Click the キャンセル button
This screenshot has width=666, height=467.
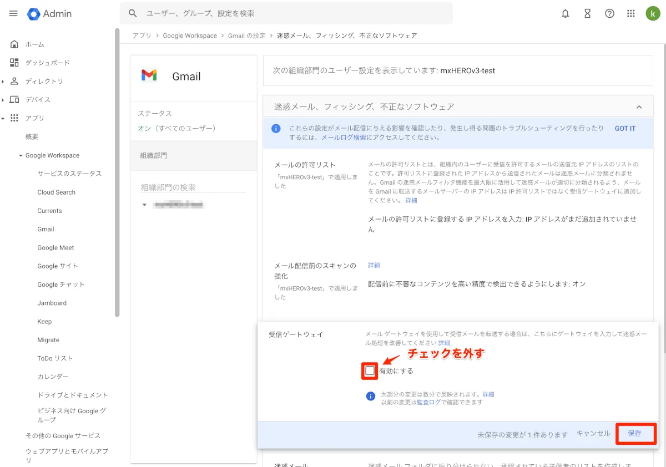(x=593, y=434)
